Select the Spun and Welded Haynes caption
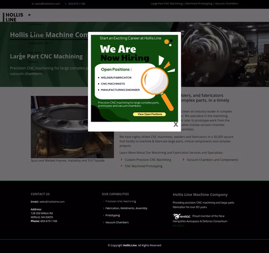 (68, 161)
